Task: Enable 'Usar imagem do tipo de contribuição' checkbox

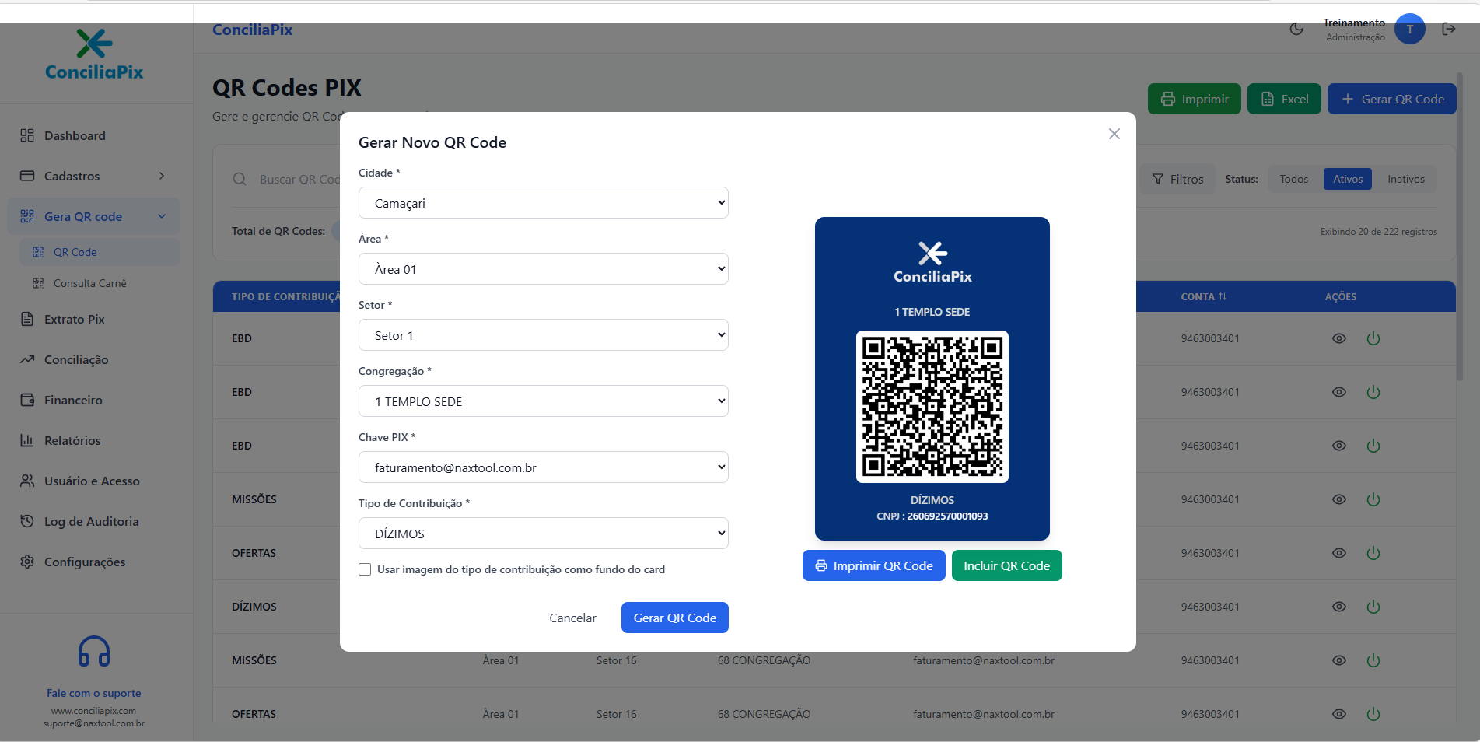Action: (x=365, y=569)
